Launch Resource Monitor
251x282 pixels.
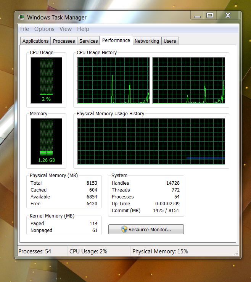click(x=146, y=229)
